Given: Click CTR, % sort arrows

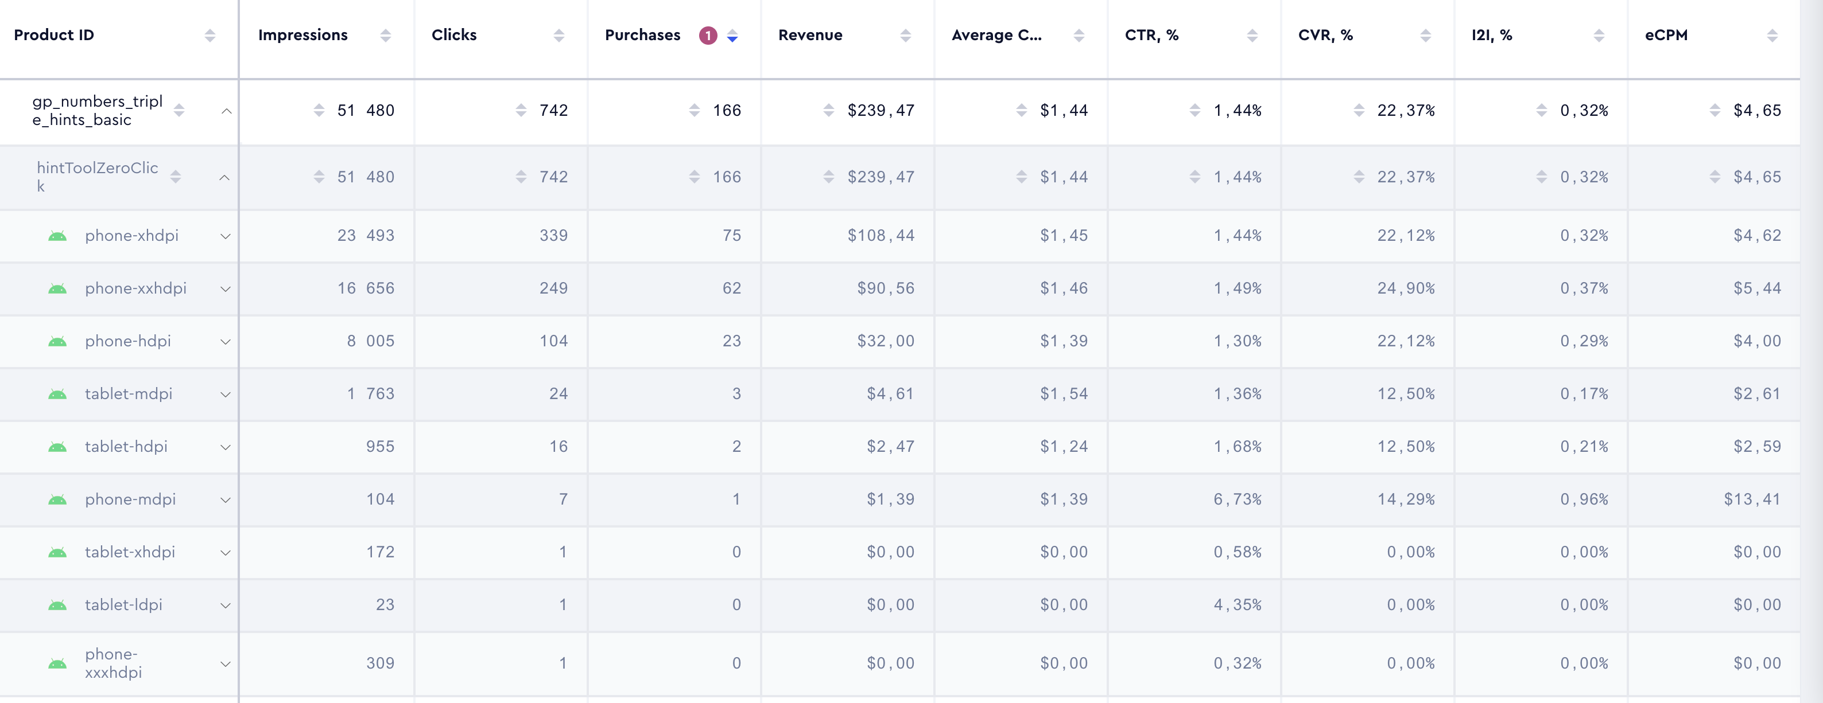Looking at the screenshot, I should 1252,36.
